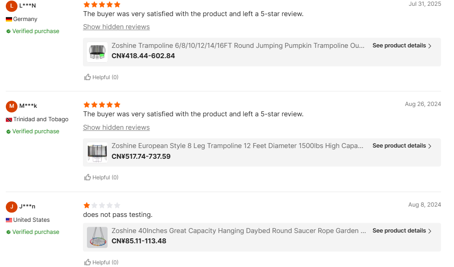See product details for European Style Trampoline
Screen dimensions: 454x267
click(402, 146)
